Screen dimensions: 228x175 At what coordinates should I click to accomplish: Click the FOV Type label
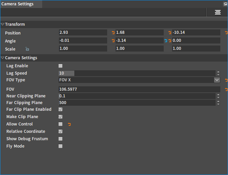click(16, 80)
